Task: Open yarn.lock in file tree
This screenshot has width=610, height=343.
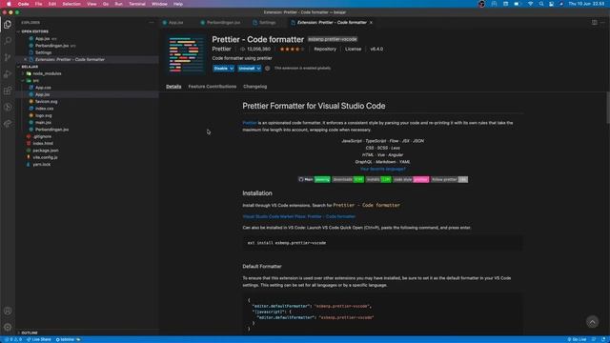Action: point(41,165)
